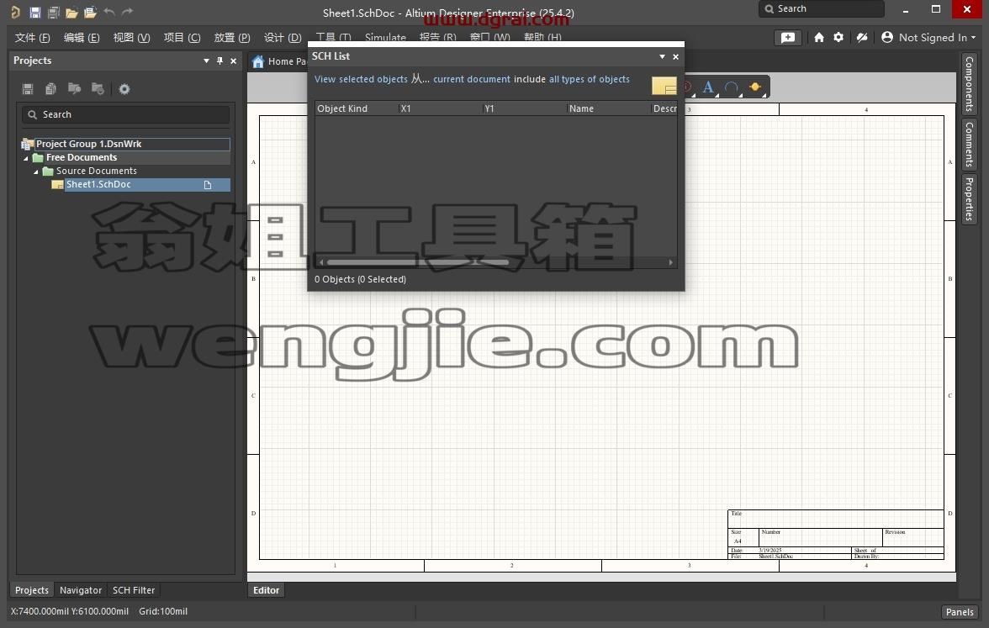This screenshot has height=628, width=989.
Task: Collapse the Free Documents tree node
Action: [26, 158]
